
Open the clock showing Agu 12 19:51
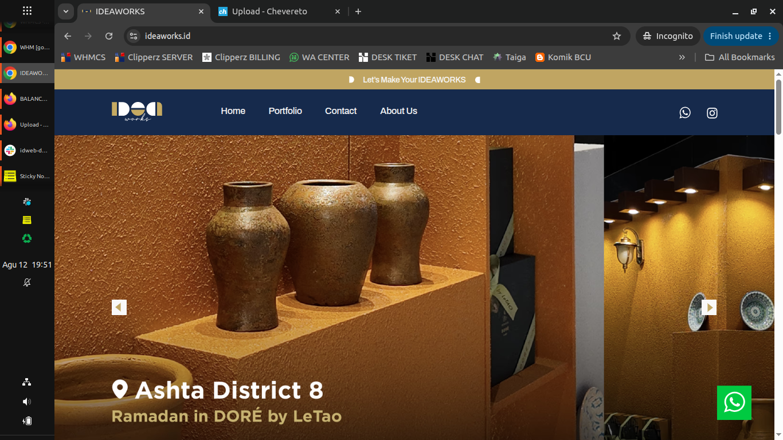[x=27, y=265]
